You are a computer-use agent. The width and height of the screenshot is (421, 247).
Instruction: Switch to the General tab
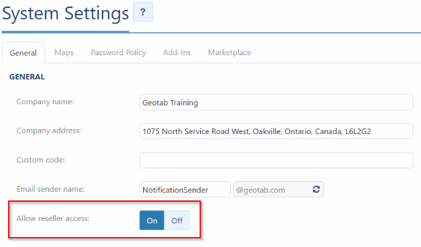(x=23, y=53)
